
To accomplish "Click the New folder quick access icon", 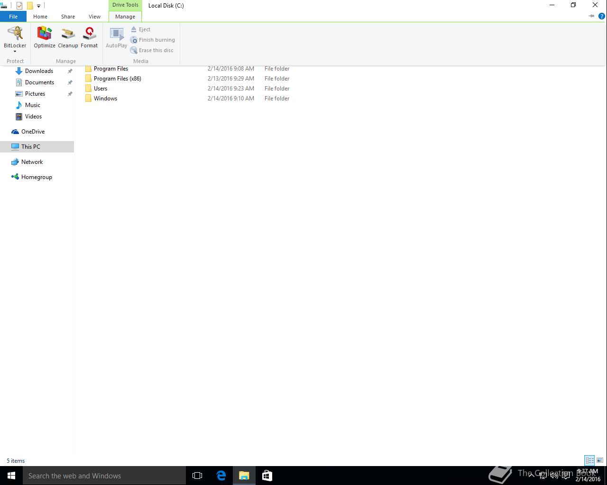I will click(29, 6).
